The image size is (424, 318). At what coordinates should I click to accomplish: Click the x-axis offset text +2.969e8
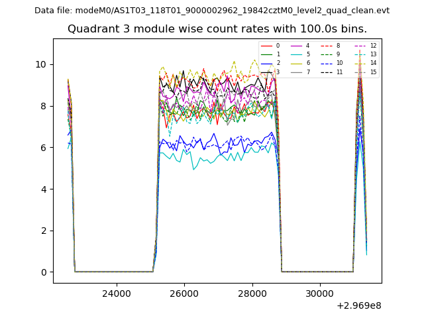click(359, 305)
